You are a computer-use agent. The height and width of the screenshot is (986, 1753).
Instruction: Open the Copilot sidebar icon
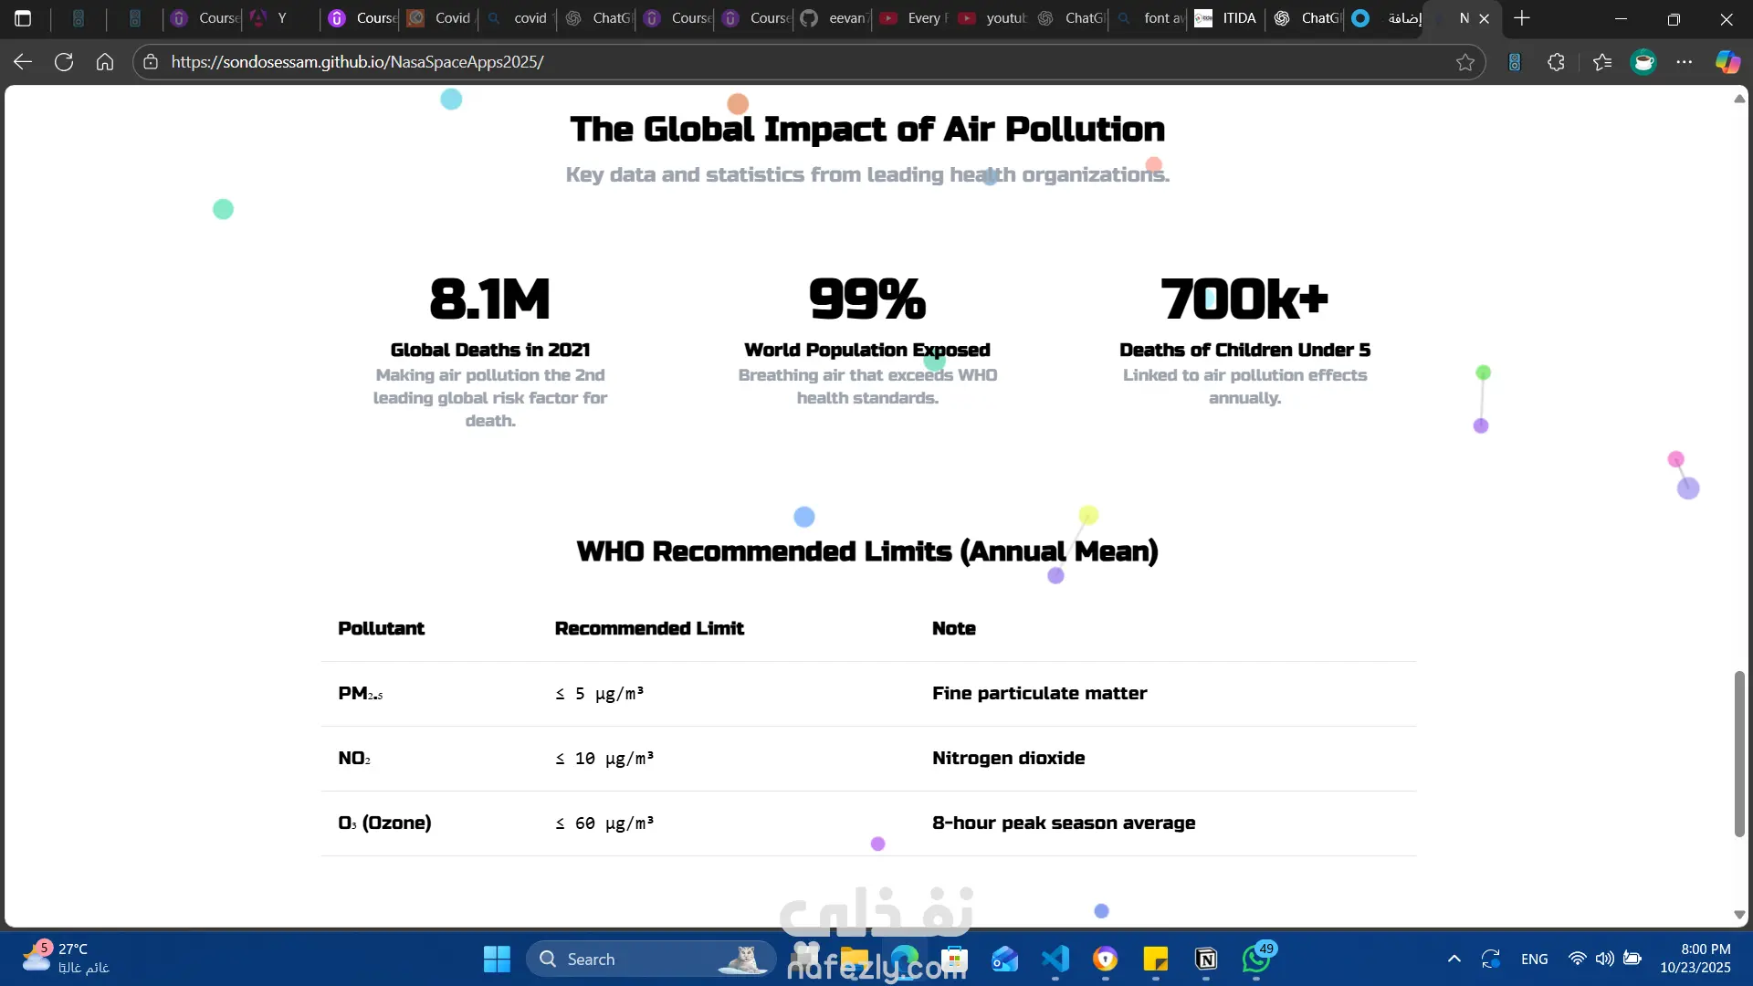click(1727, 62)
